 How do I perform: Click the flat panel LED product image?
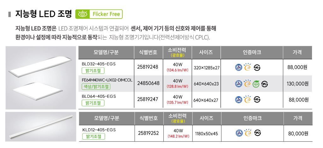pyautogui.click(x=41, y=77)
